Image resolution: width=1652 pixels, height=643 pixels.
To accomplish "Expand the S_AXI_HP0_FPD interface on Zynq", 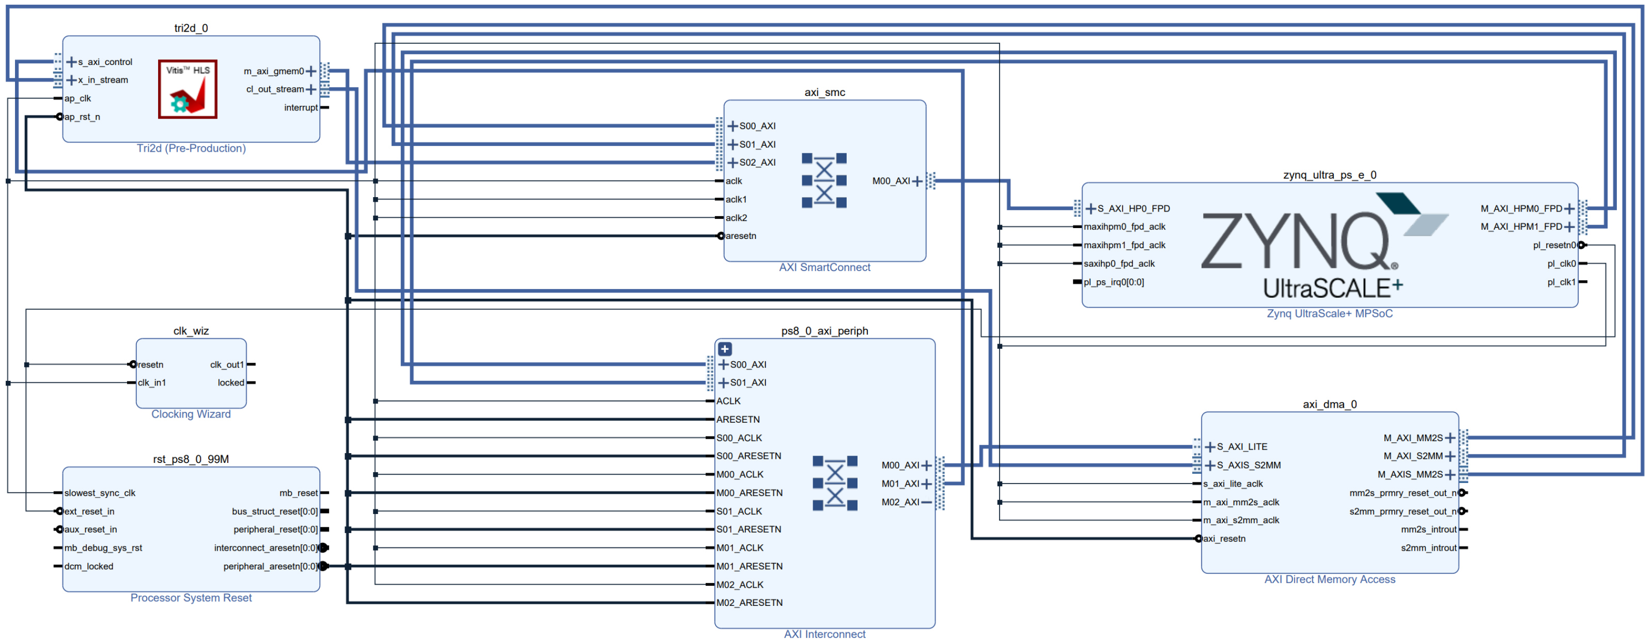I will coord(1090,209).
